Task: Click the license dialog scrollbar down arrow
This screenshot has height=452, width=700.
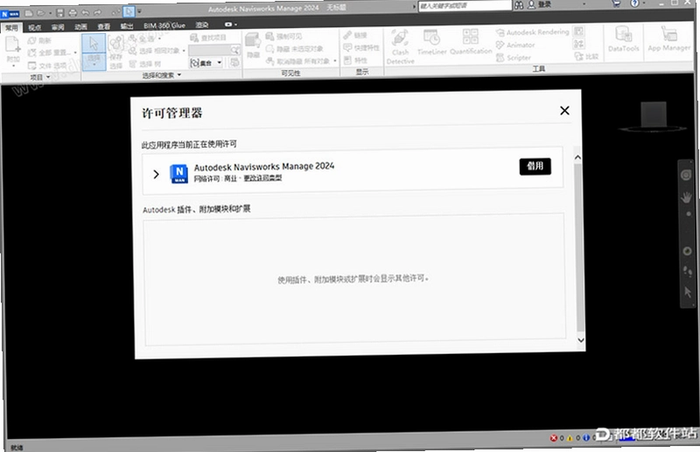Action: point(580,340)
